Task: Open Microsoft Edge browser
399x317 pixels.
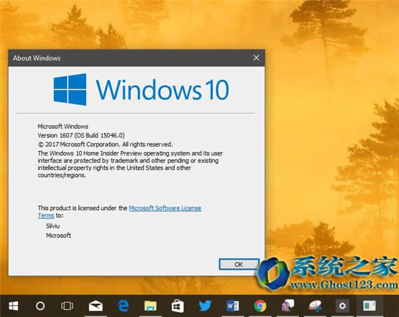Action: tap(123, 306)
